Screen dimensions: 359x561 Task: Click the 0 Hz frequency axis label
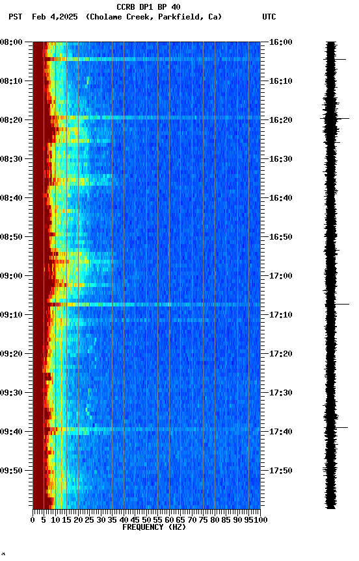33,520
